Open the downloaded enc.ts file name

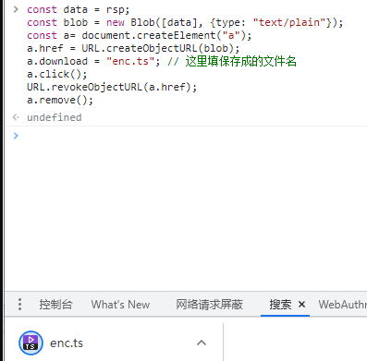(67, 343)
